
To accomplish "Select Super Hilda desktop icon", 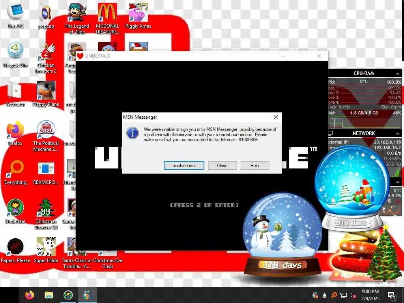I will 46,250.
